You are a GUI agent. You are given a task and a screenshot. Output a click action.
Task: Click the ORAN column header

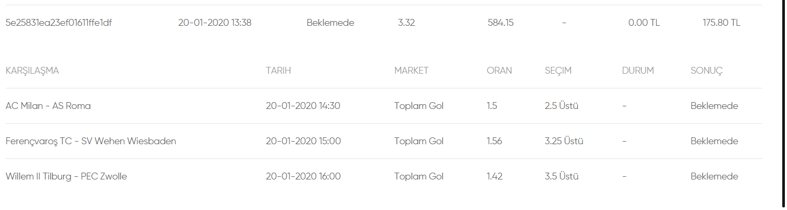coord(499,71)
